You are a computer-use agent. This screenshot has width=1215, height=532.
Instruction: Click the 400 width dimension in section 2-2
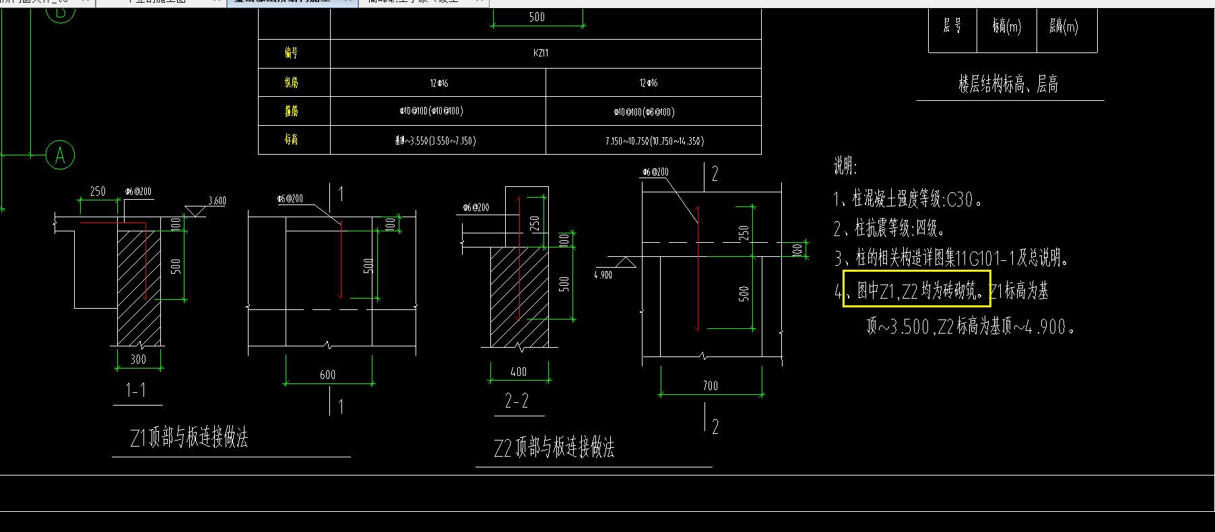click(519, 371)
